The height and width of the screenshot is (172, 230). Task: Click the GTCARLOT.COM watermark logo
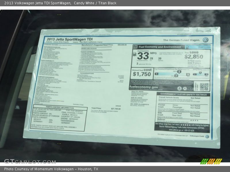(26, 161)
